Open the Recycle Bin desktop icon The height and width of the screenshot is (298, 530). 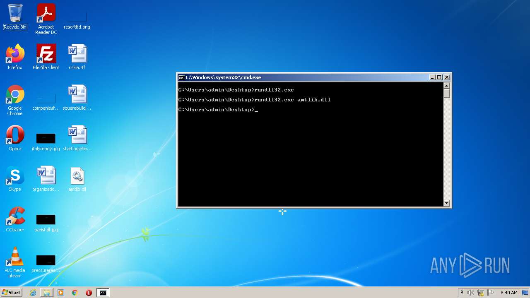coord(15,17)
